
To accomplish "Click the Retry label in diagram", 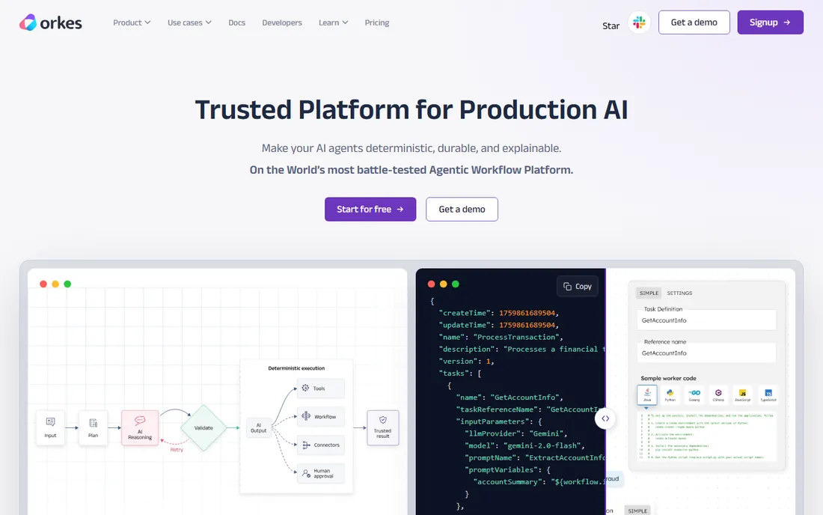I will click(x=177, y=449).
